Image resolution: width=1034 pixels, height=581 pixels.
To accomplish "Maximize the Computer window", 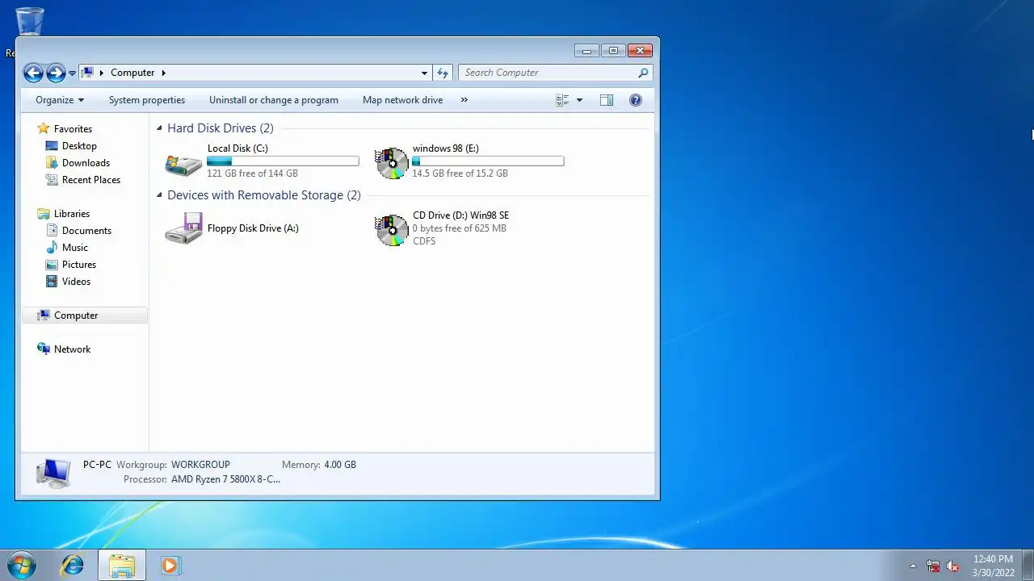I will tap(613, 51).
